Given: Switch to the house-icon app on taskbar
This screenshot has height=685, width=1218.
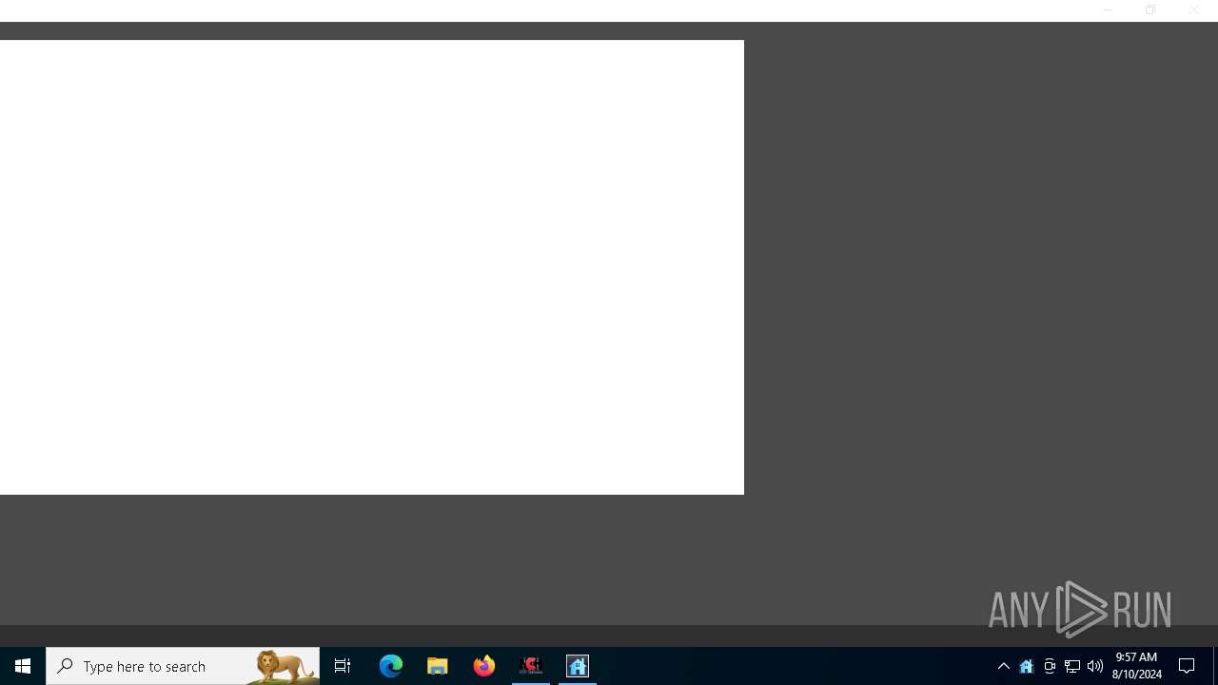Looking at the screenshot, I should [578, 666].
